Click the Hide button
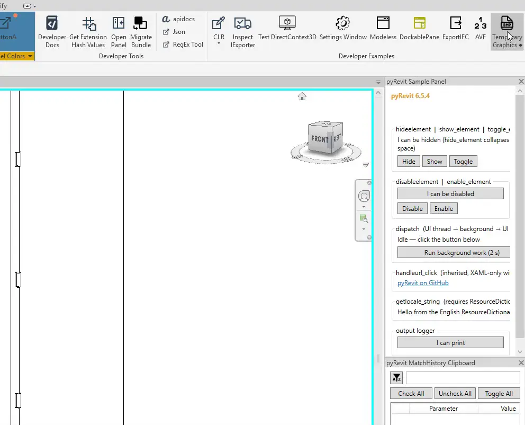Screen dimensions: 525x425 409,161
